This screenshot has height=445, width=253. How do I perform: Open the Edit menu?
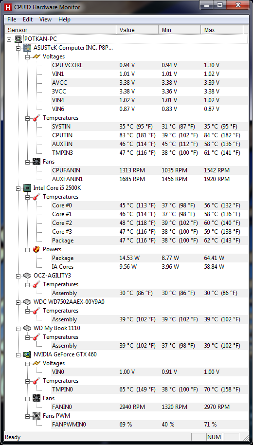coord(28,19)
